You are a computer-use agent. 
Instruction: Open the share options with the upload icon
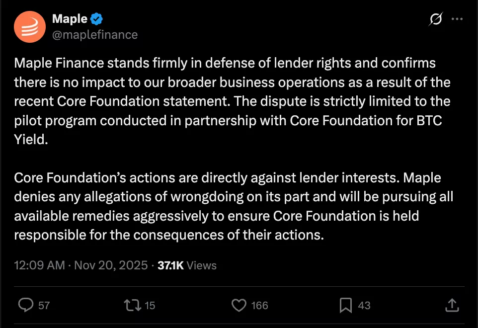coord(453,305)
